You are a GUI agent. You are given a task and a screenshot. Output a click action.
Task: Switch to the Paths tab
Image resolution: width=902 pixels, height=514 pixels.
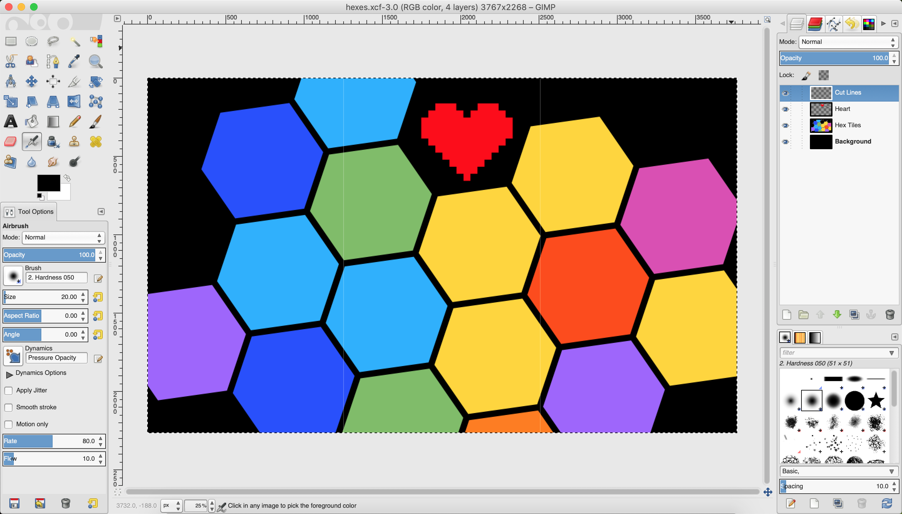click(833, 24)
